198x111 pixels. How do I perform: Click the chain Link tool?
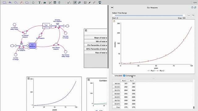click(x=94, y=2)
